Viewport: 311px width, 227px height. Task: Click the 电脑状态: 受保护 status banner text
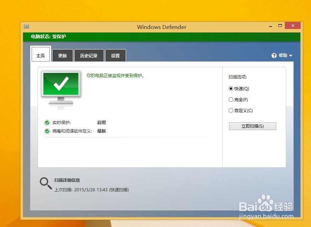(48, 36)
